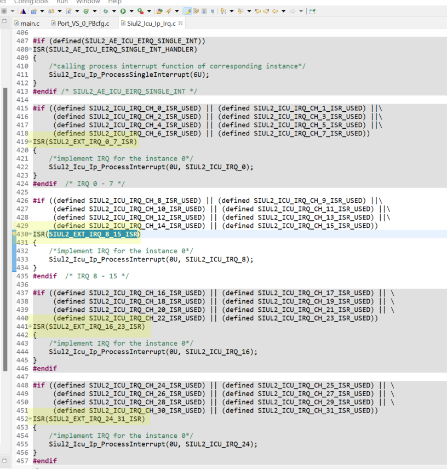This screenshot has height=469, width=447.
Task: Click the new source folder toolbar icon
Action: tap(51, 12)
